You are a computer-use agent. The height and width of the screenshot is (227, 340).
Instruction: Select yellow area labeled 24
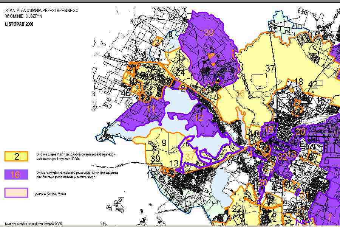[181, 72]
